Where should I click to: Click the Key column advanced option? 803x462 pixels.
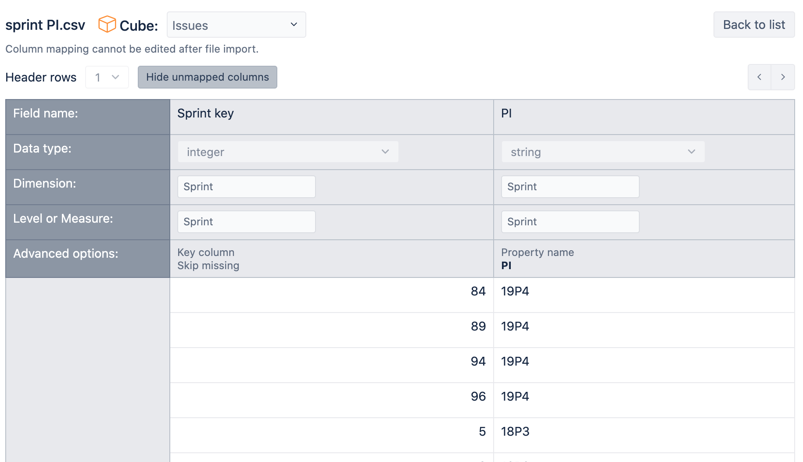click(x=206, y=252)
